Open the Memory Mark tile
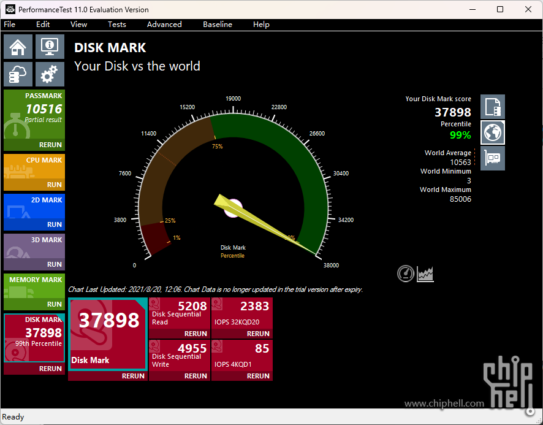The image size is (543, 425). pyautogui.click(x=34, y=286)
